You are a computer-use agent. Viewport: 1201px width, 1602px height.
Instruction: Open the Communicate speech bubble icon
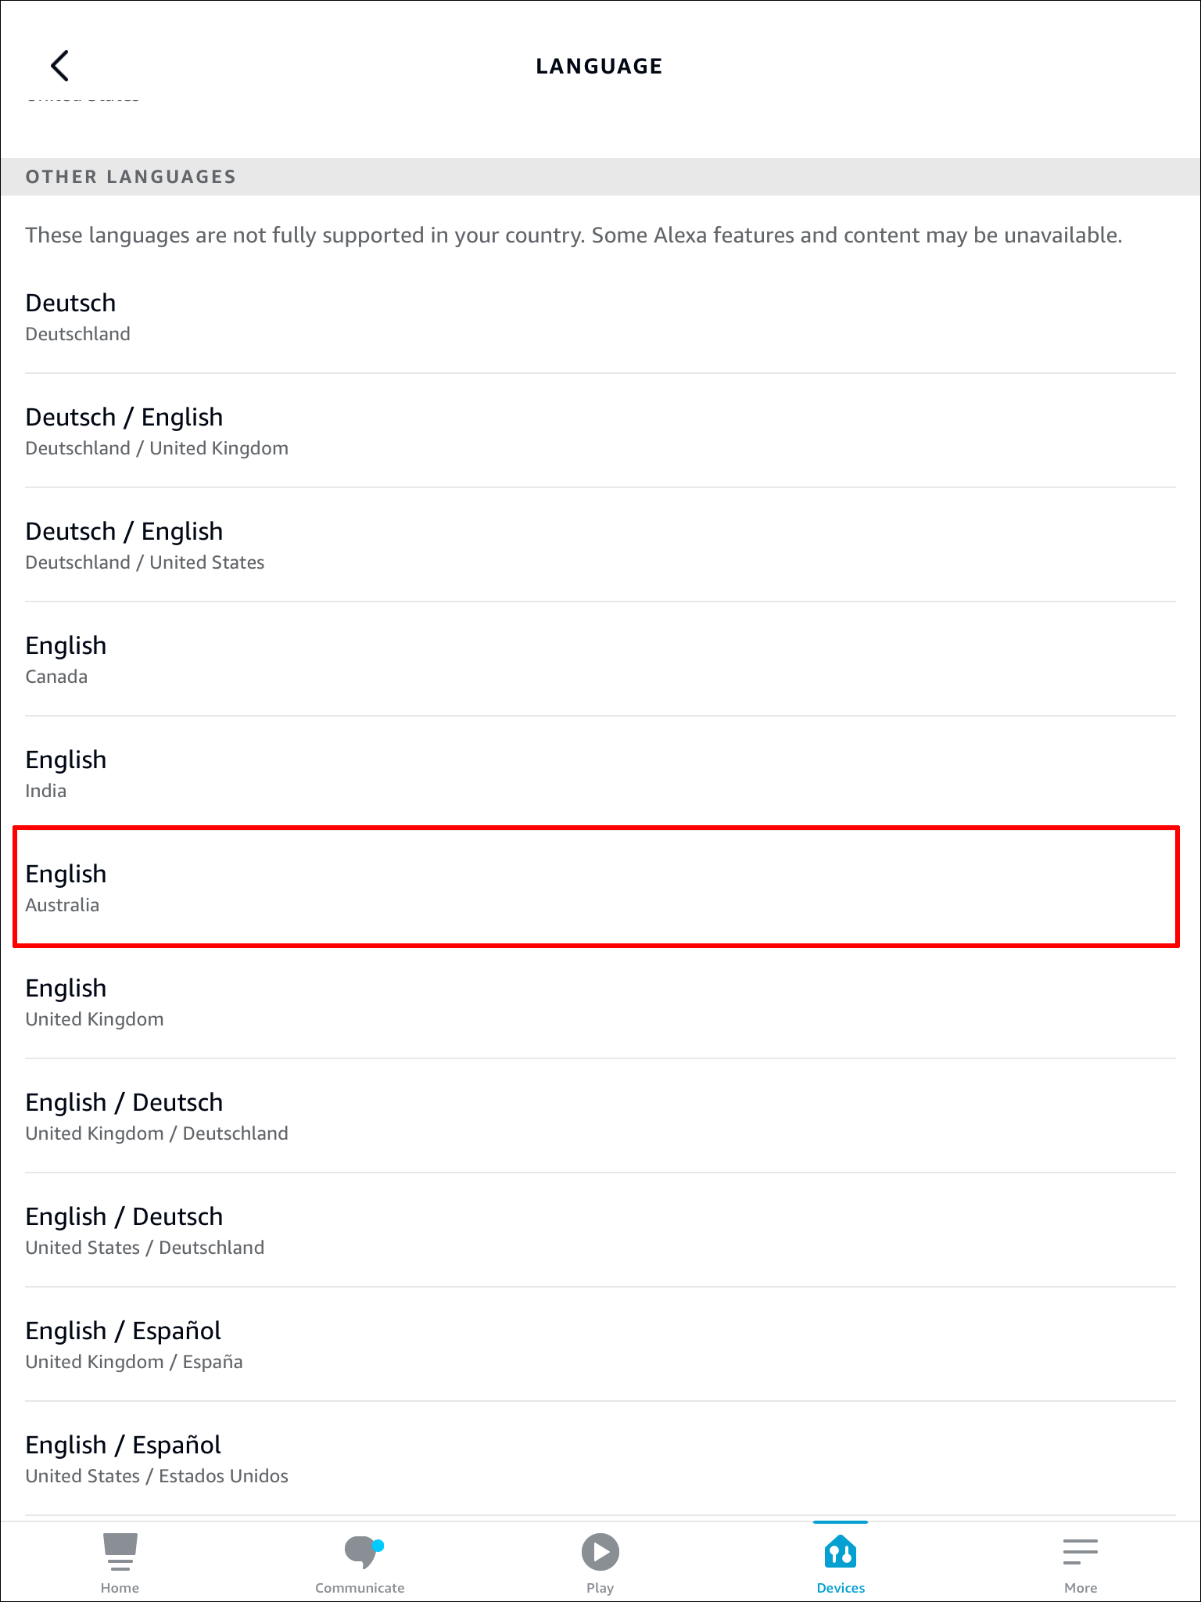pos(360,1552)
